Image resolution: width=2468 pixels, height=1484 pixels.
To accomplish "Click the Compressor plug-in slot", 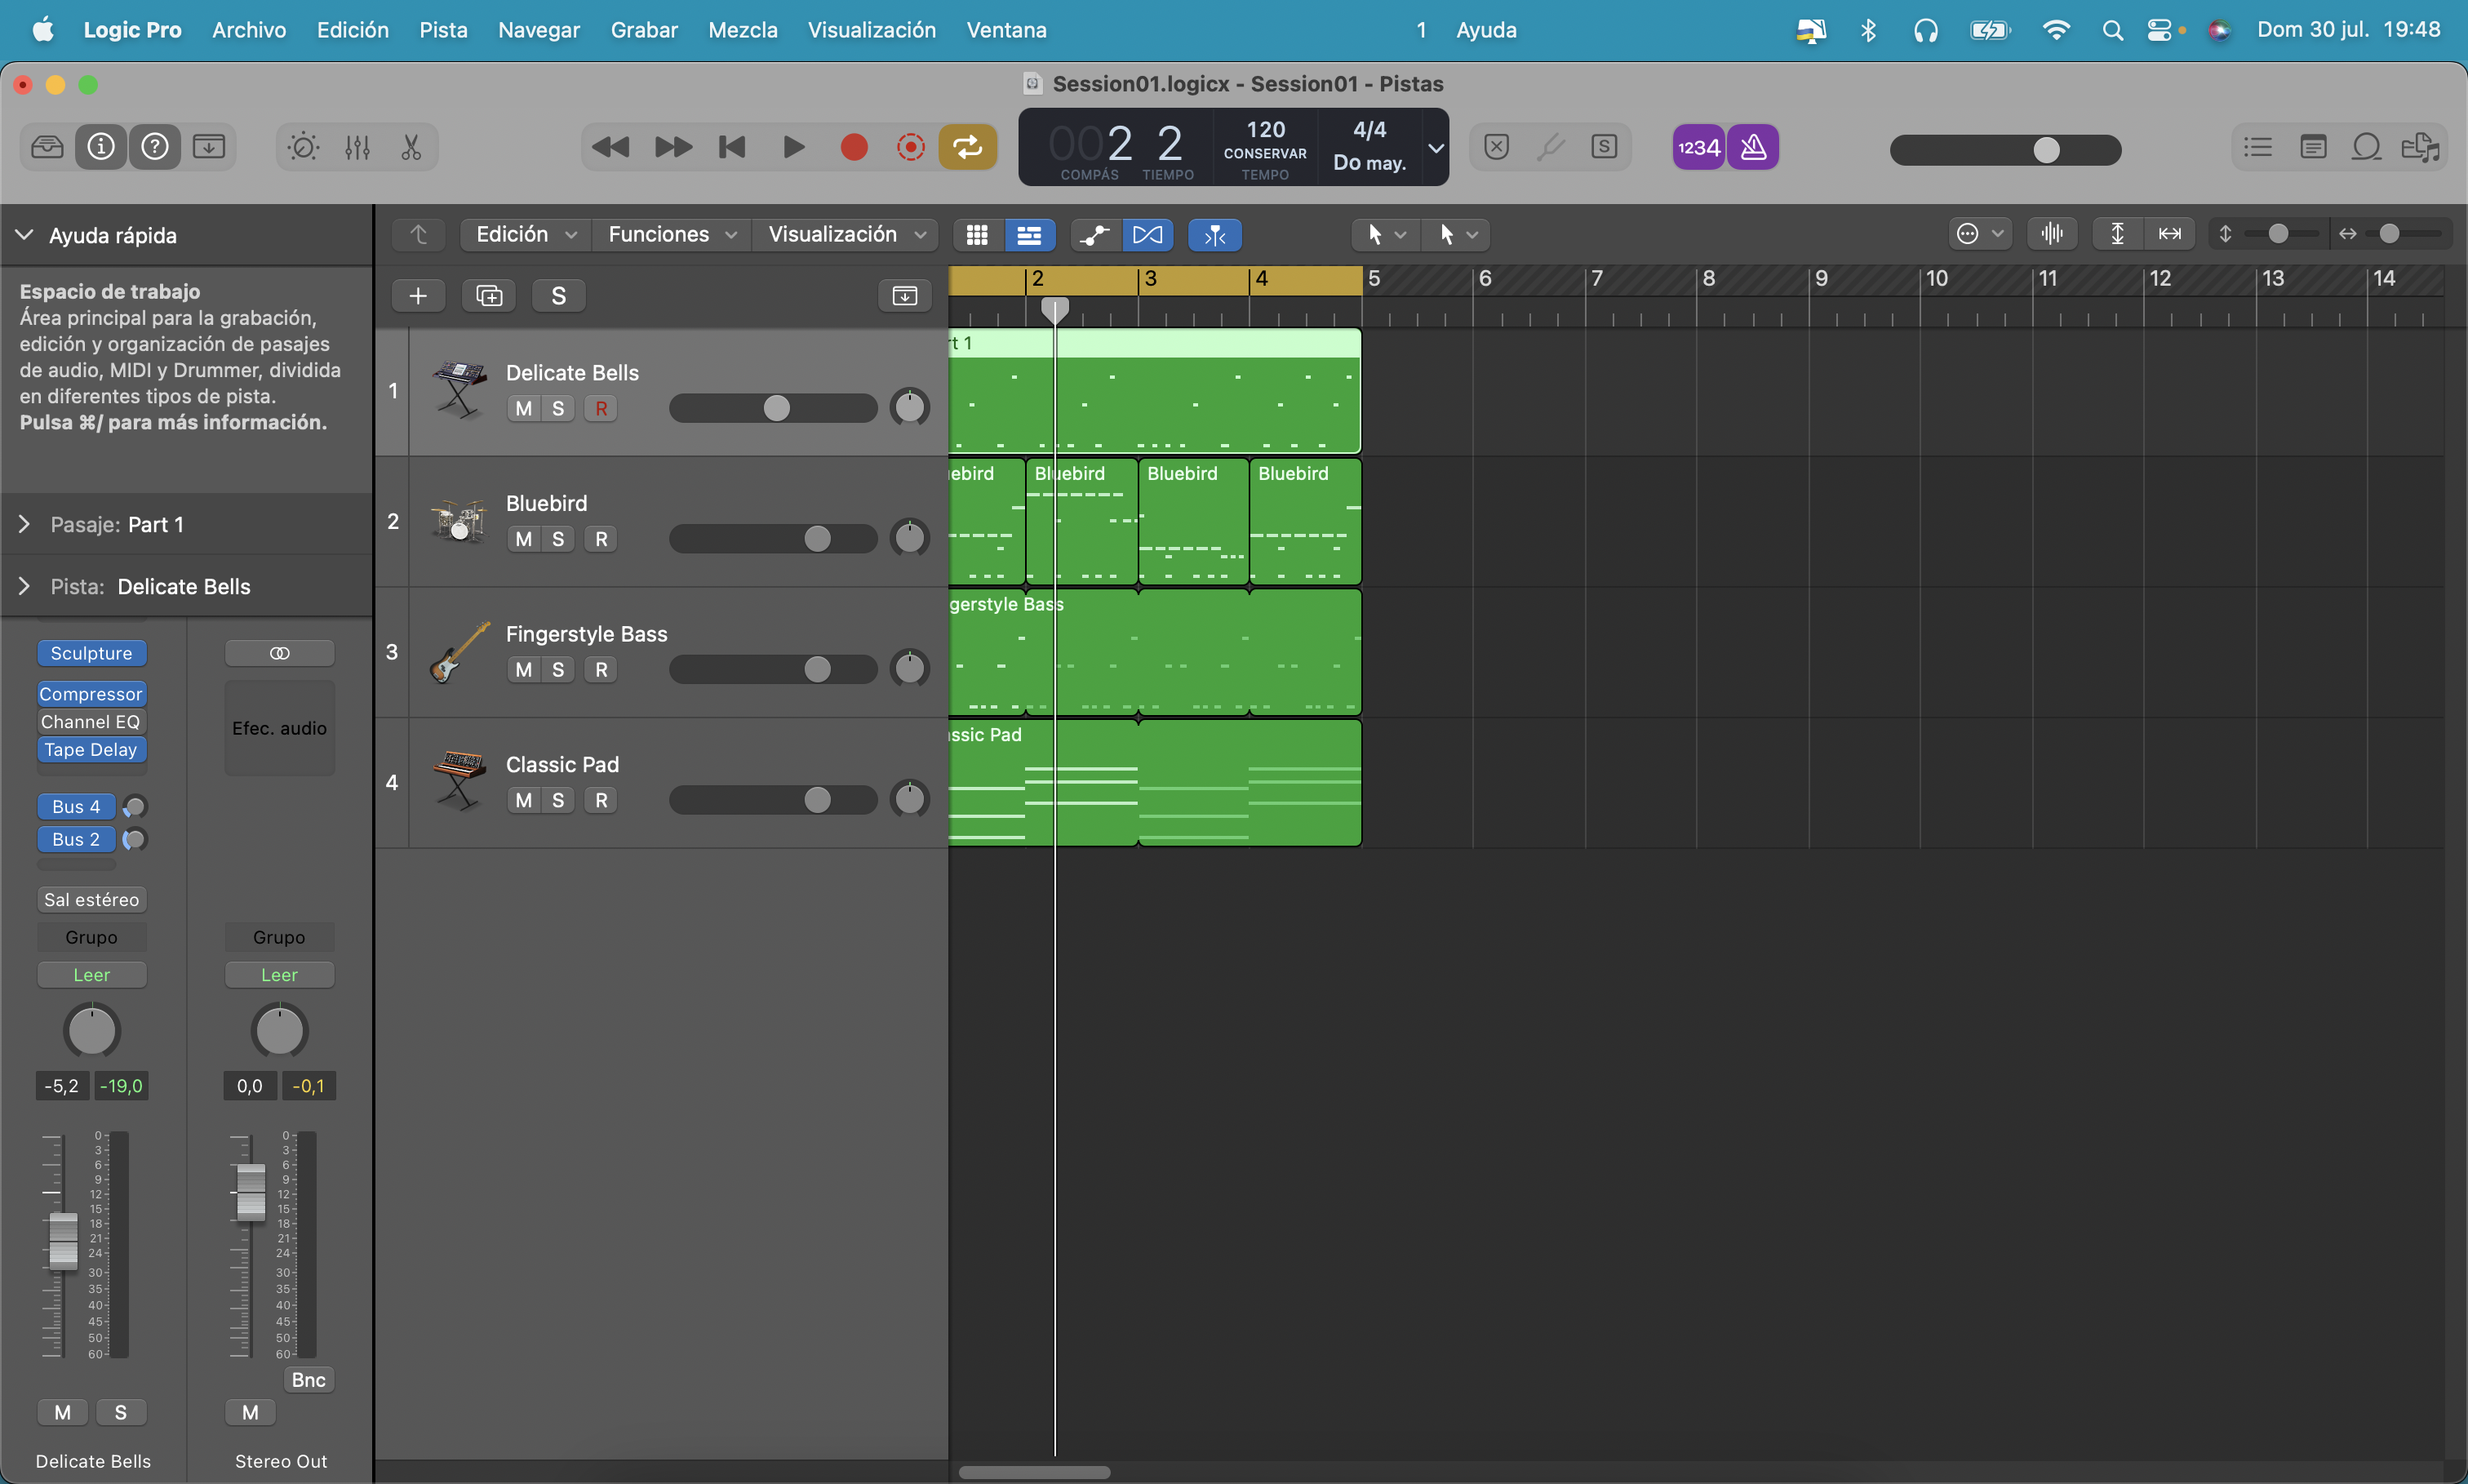I will click(92, 694).
